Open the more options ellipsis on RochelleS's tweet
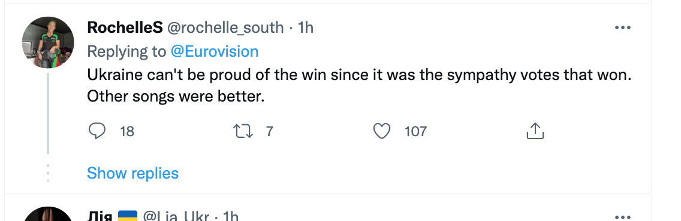This screenshot has height=221, width=681. (x=622, y=27)
